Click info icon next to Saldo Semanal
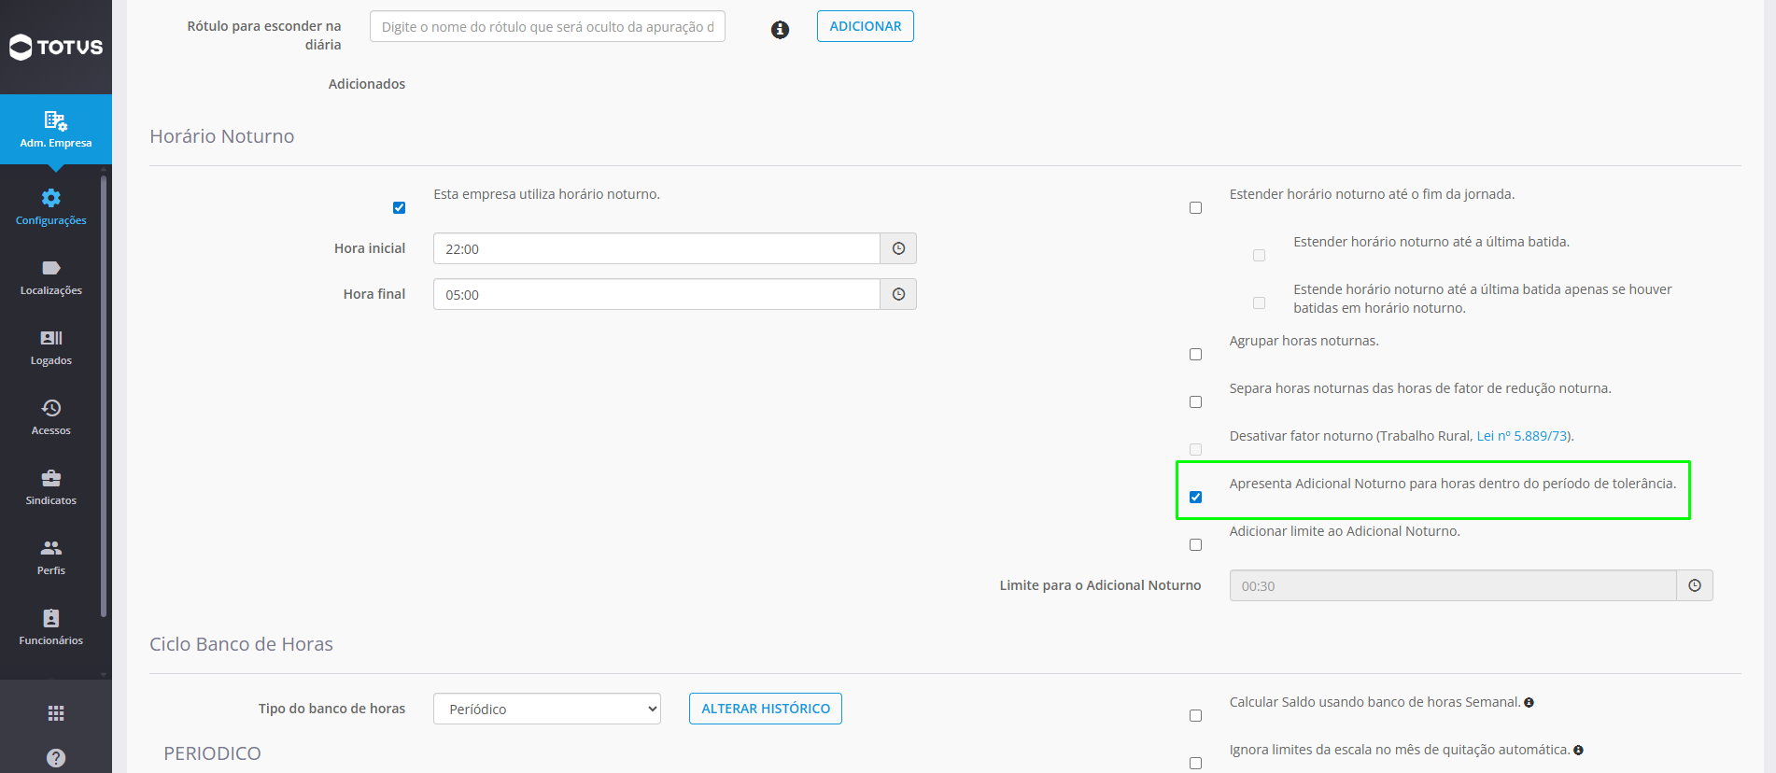Image resolution: width=1776 pixels, height=773 pixels. (1529, 703)
